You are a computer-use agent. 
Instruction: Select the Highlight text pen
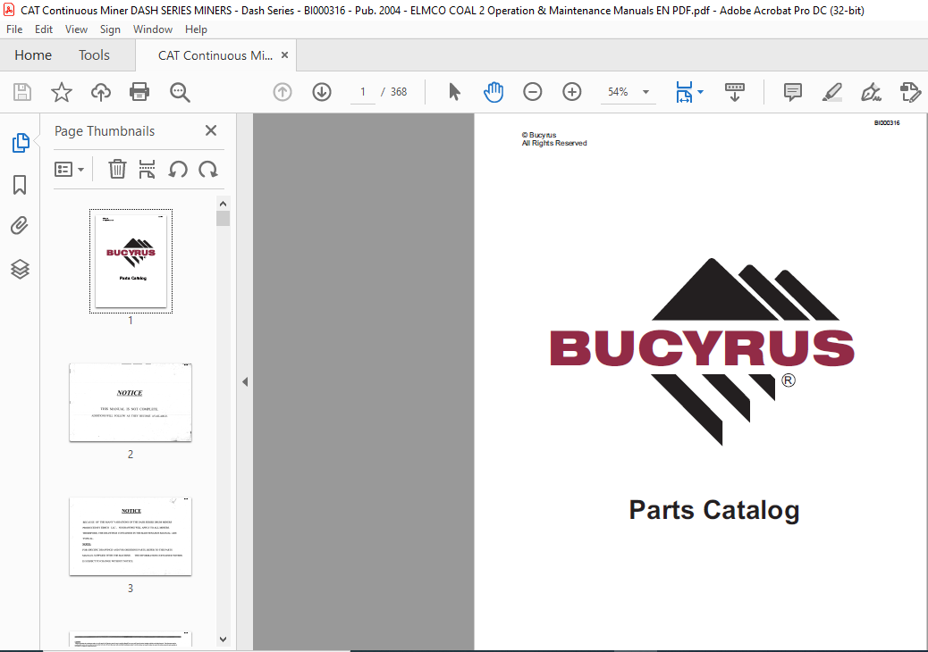point(832,92)
